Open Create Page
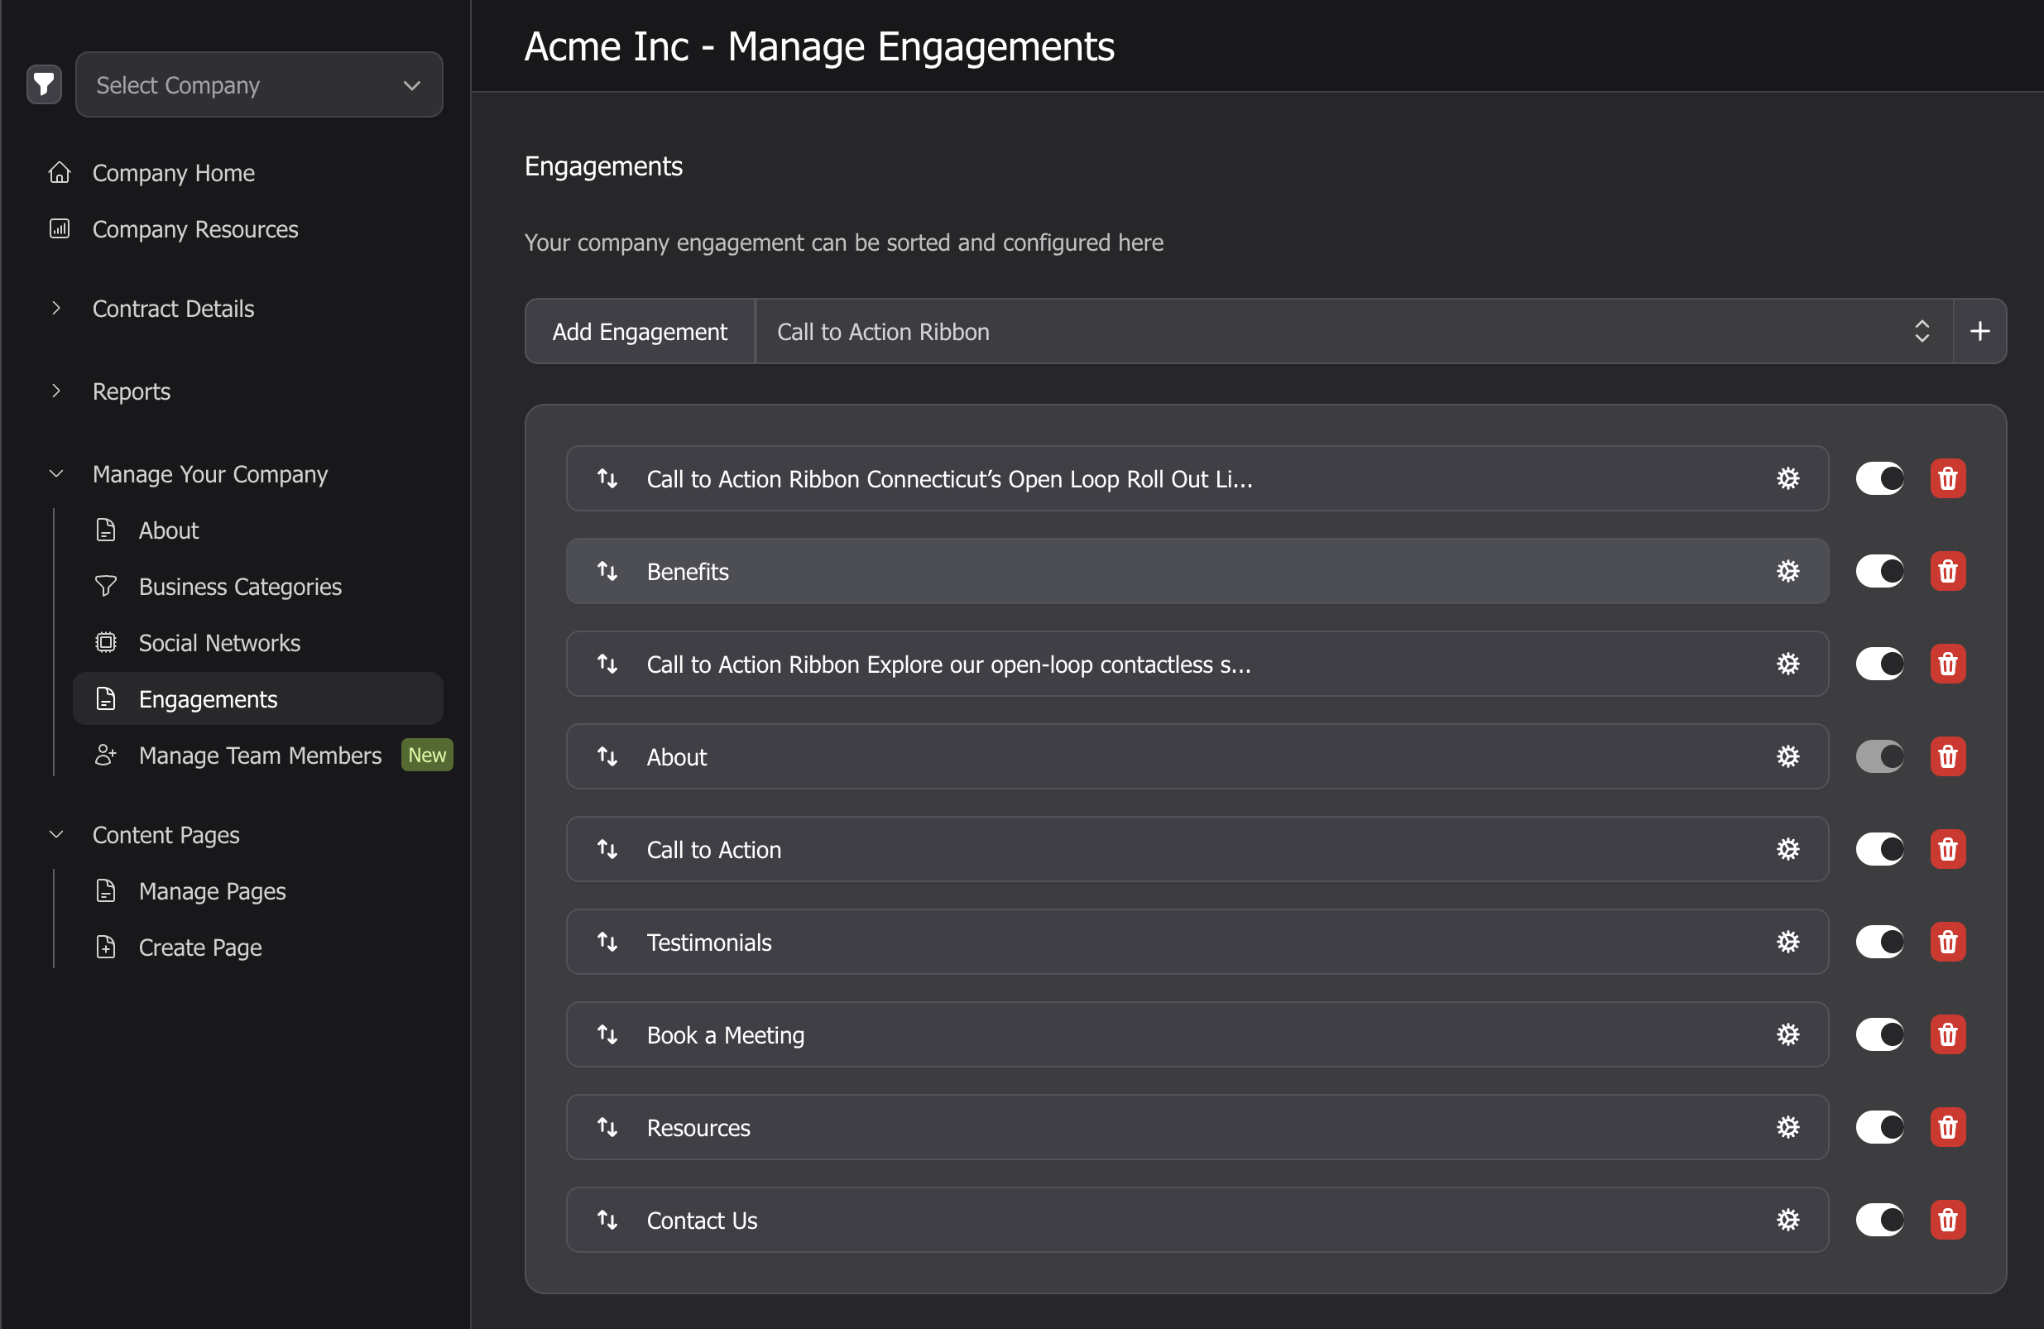 [200, 947]
